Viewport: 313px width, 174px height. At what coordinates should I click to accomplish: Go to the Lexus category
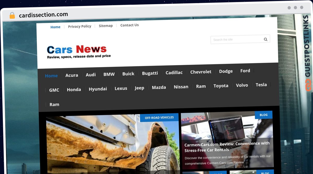(121, 88)
